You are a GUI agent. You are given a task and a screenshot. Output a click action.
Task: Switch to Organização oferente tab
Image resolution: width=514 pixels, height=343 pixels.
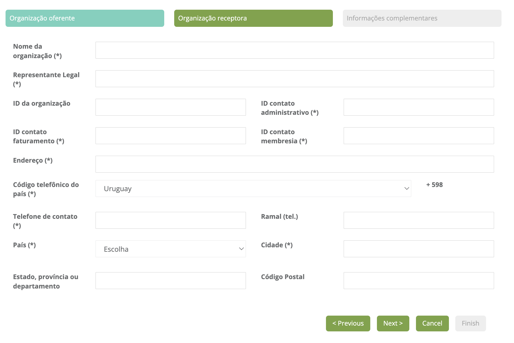coord(85,18)
